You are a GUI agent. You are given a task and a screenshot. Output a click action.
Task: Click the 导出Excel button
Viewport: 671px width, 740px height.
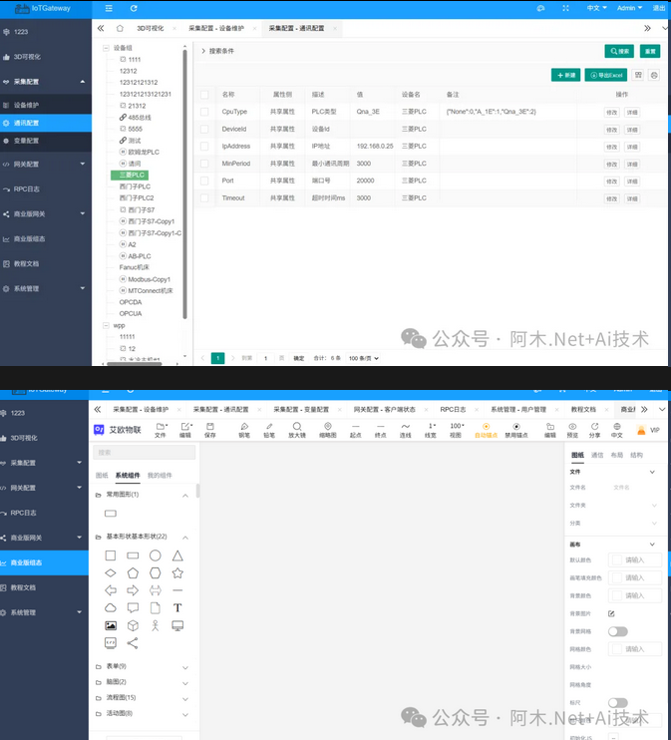click(x=606, y=75)
